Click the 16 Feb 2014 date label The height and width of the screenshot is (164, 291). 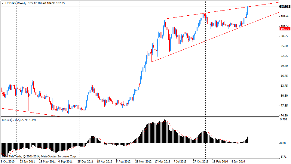[220, 161]
